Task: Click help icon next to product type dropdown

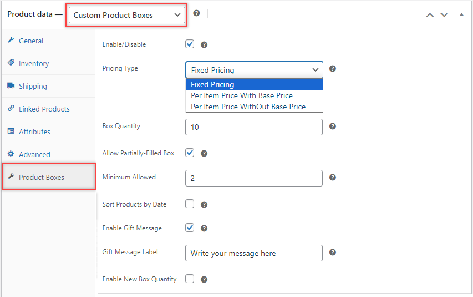Action: tap(196, 13)
